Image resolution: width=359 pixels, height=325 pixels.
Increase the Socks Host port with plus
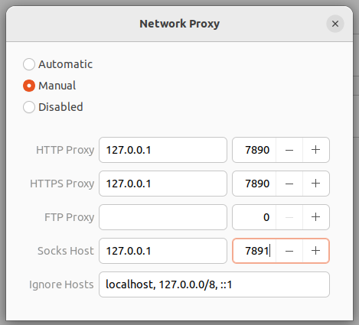click(315, 251)
